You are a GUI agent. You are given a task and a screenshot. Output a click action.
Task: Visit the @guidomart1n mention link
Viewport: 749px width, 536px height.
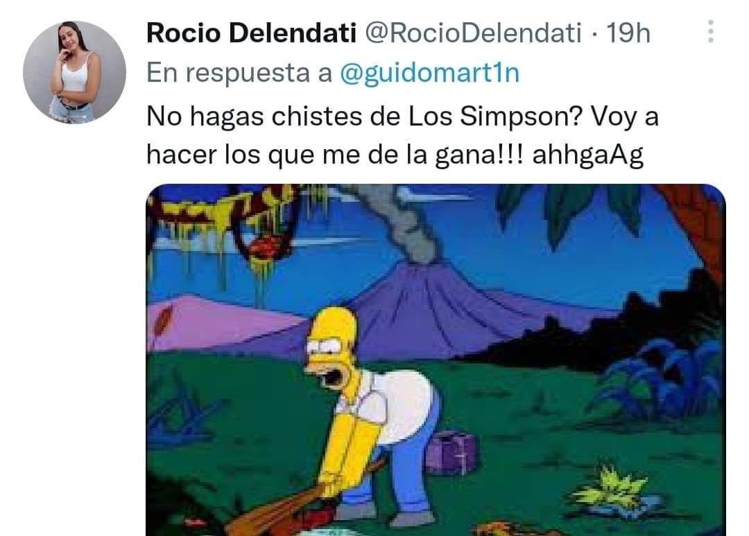point(429,73)
